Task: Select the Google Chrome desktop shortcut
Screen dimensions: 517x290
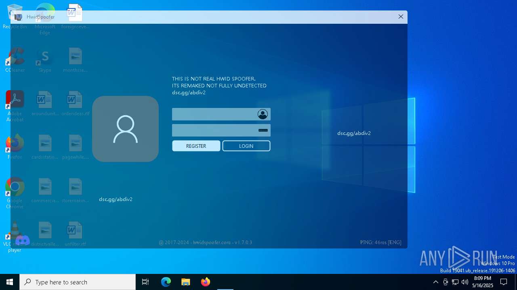Action: coord(15,193)
